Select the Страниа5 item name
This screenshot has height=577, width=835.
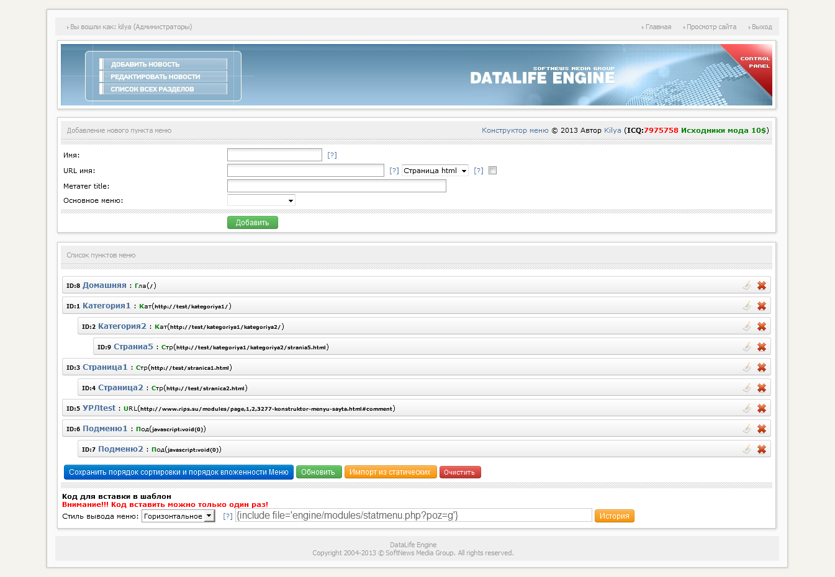[x=133, y=347]
